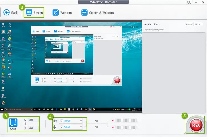Start recording with the red REC button
This screenshot has height=137, width=207.
196,125
